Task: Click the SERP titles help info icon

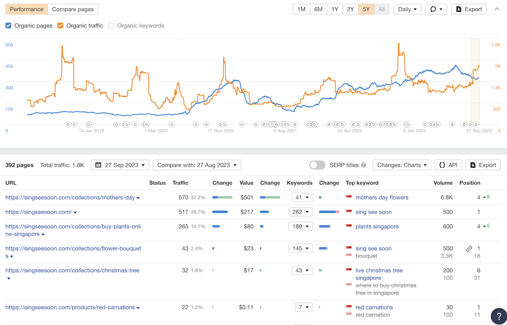Action: (x=364, y=165)
